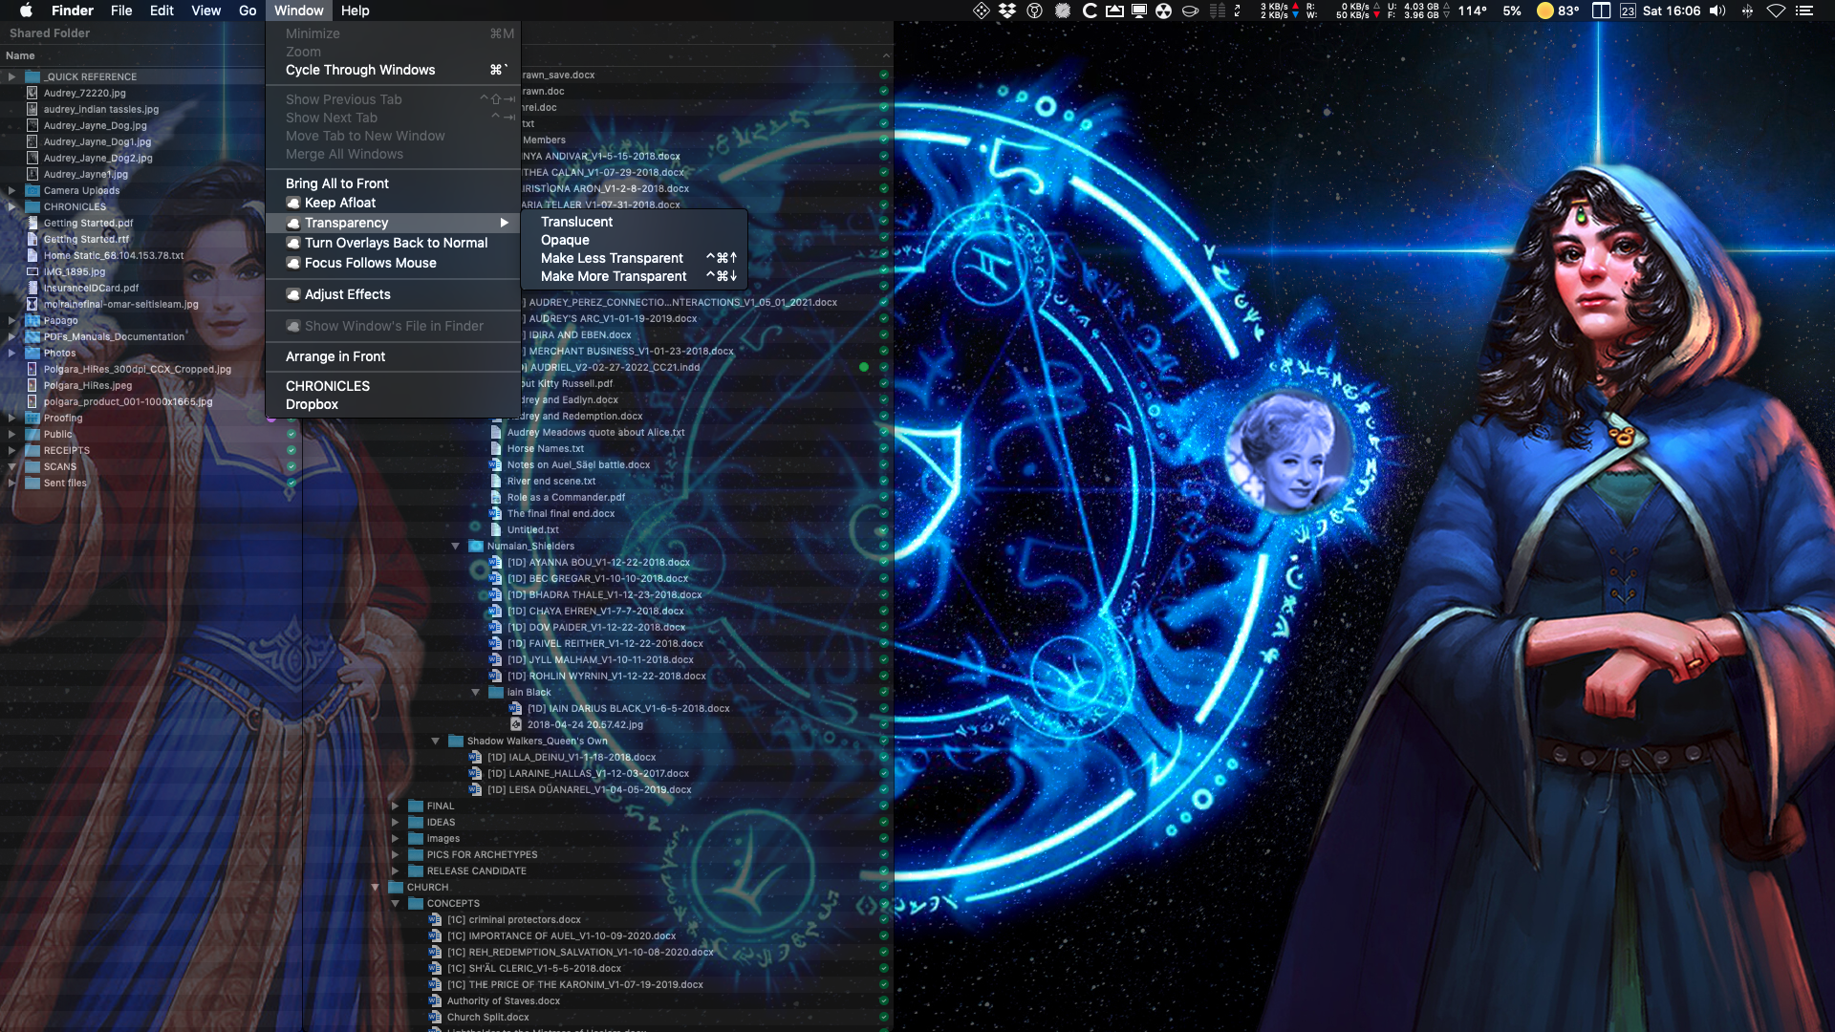Click the coffee cup menu bar icon

tap(1190, 11)
